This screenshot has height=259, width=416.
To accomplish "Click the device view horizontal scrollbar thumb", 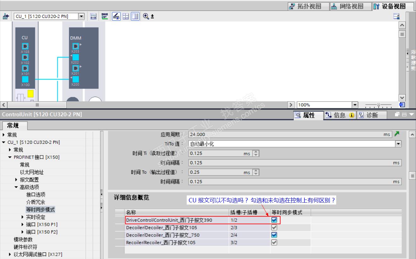I will point(37,105).
